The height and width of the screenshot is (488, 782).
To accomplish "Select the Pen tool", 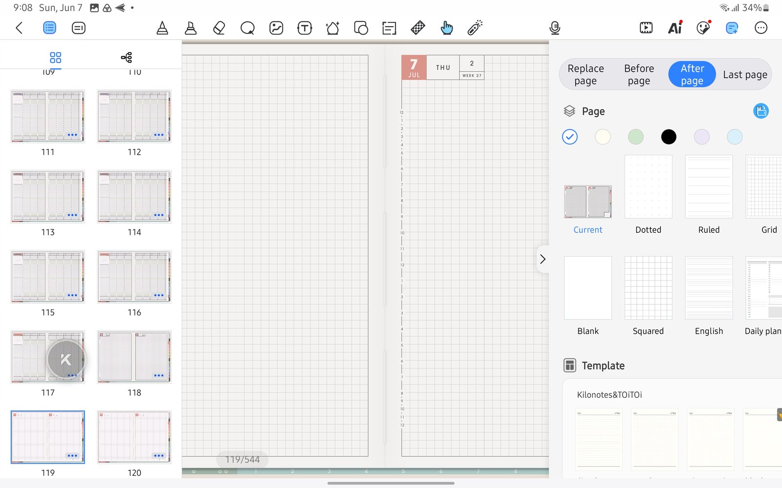I will [x=162, y=28].
